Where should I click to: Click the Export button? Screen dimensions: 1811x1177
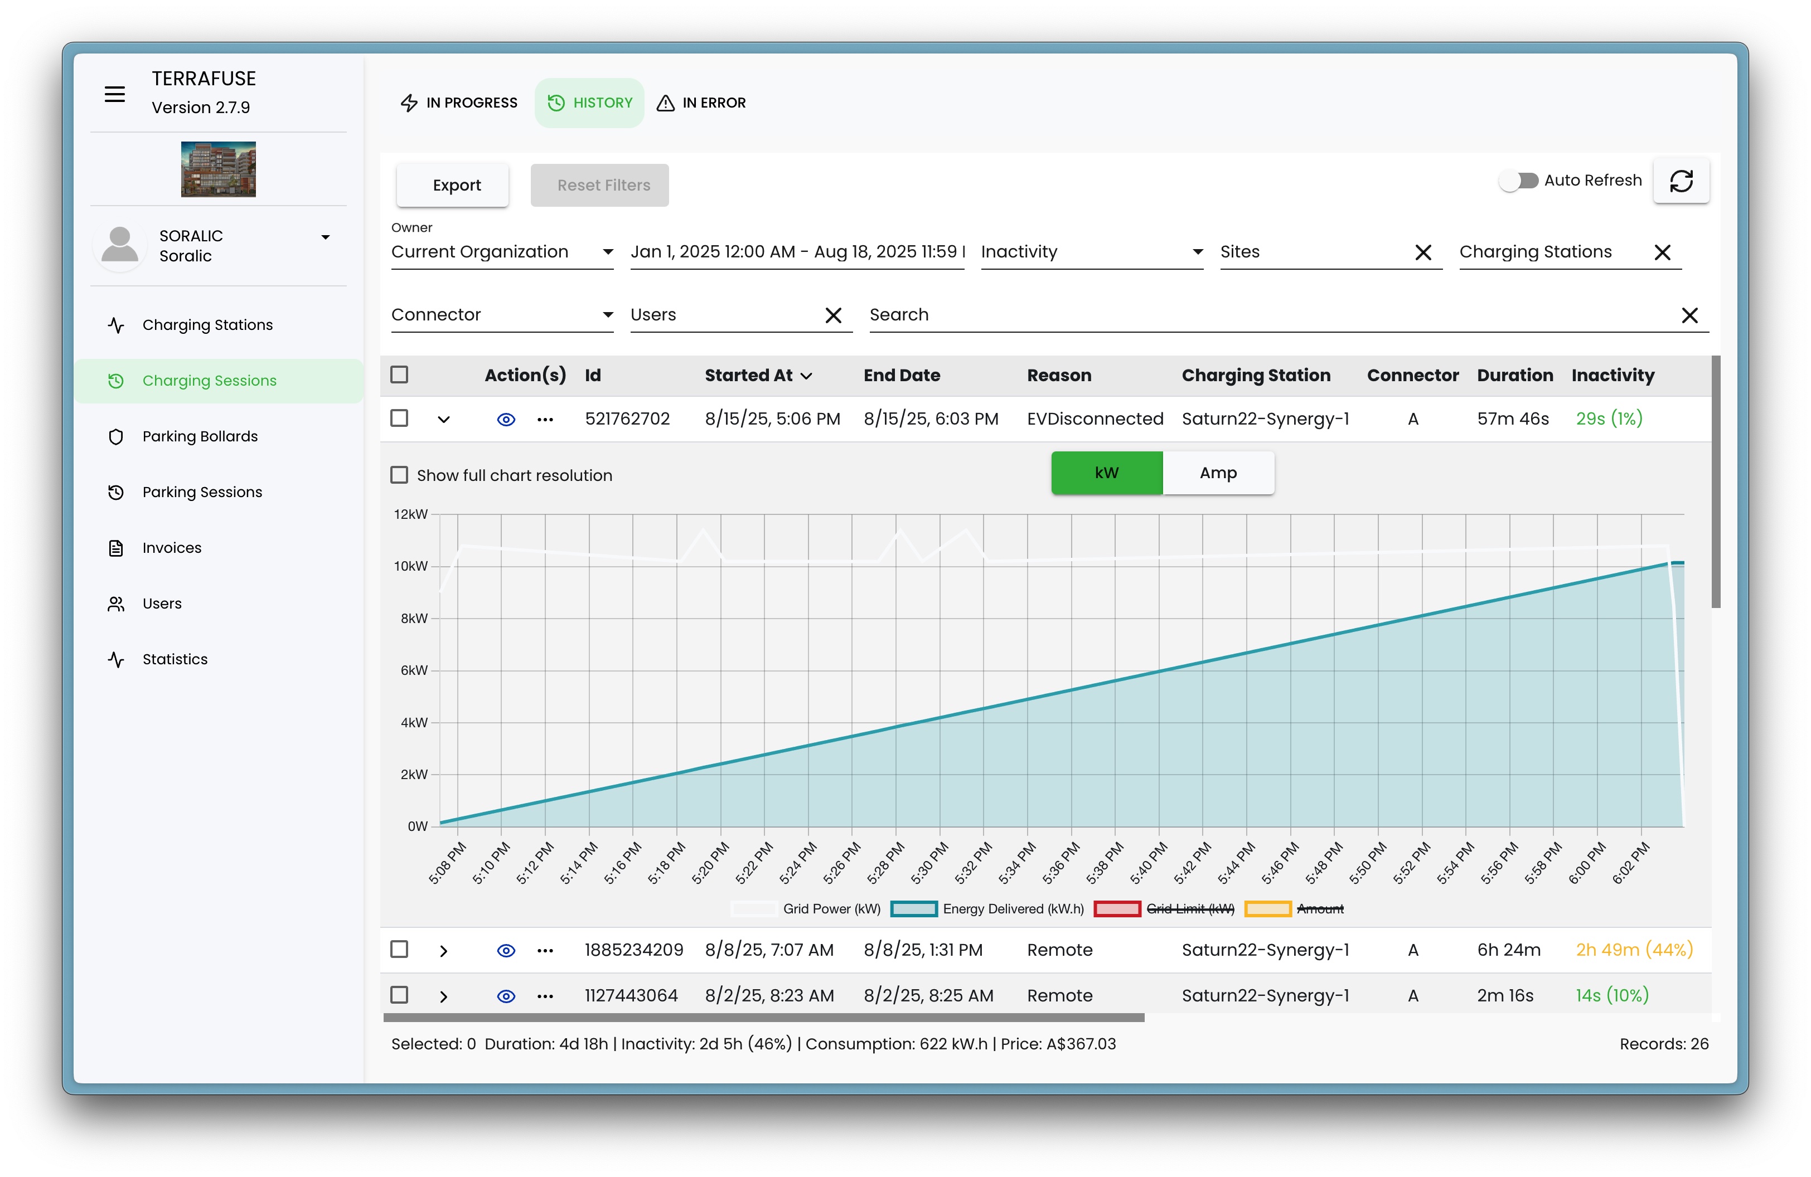457,186
